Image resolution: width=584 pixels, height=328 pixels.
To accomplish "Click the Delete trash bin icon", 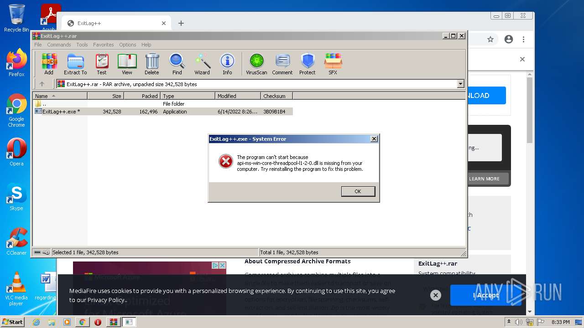I will point(152,64).
